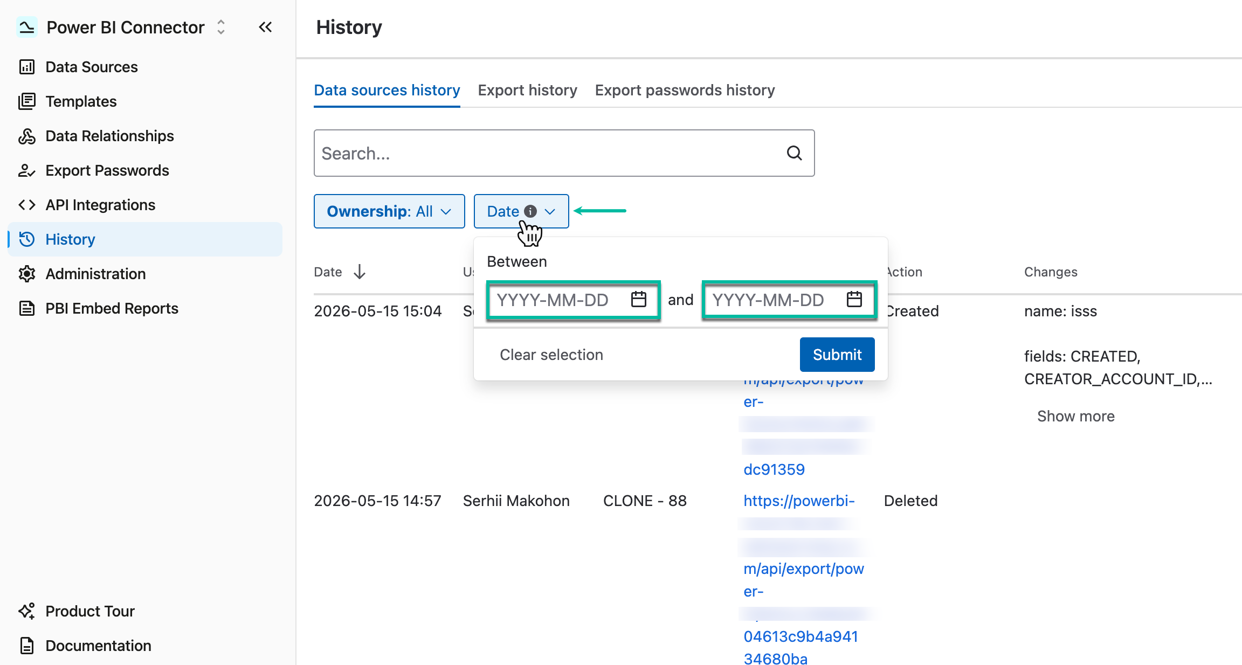The width and height of the screenshot is (1242, 665).
Task: Open calendar picker for start date
Action: [639, 299]
